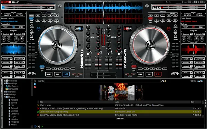The height and width of the screenshot is (129, 207).
Task: Click right deck loop shift left arrow
Action: pos(169,15)
